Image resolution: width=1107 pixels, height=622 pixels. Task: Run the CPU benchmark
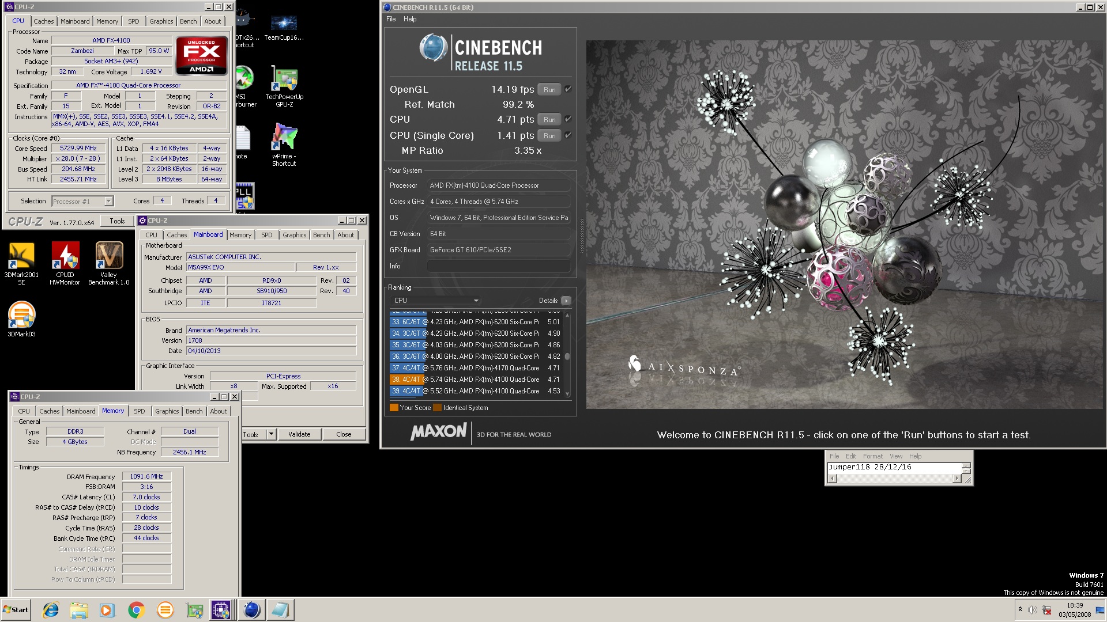pos(549,119)
